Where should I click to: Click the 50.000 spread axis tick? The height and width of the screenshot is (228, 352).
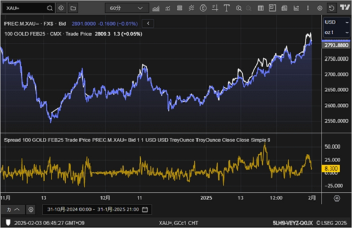(x=332, y=147)
